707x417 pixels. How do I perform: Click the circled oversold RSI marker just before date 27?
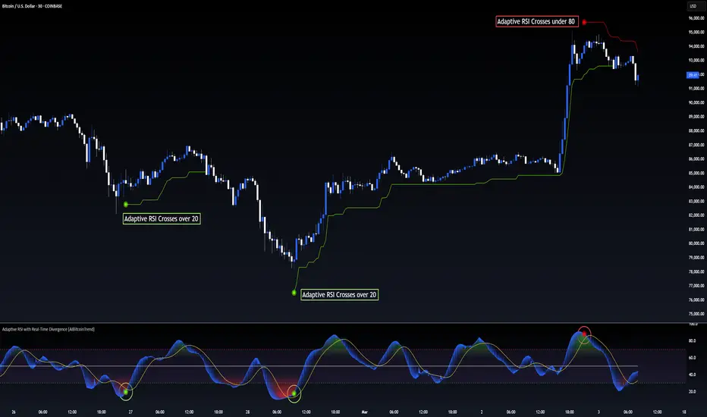click(x=126, y=391)
